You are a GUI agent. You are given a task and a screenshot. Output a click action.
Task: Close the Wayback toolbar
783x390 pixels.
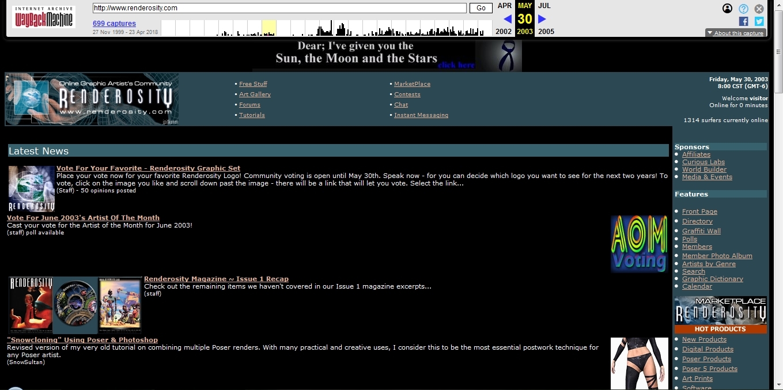click(759, 9)
